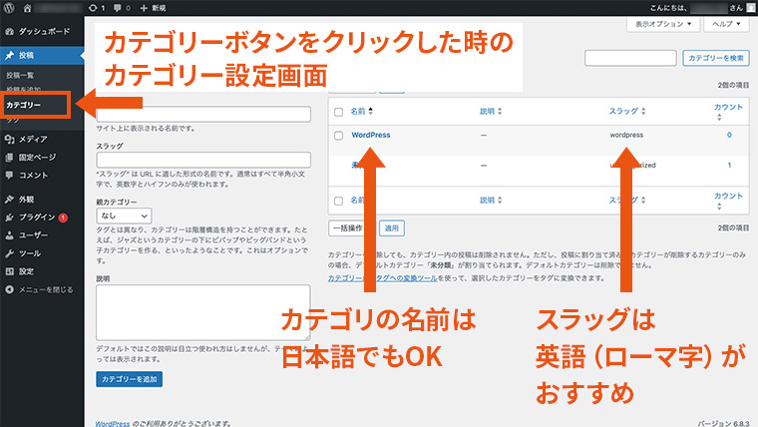
Task: Open WordPress link in footer
Action: tap(112, 423)
